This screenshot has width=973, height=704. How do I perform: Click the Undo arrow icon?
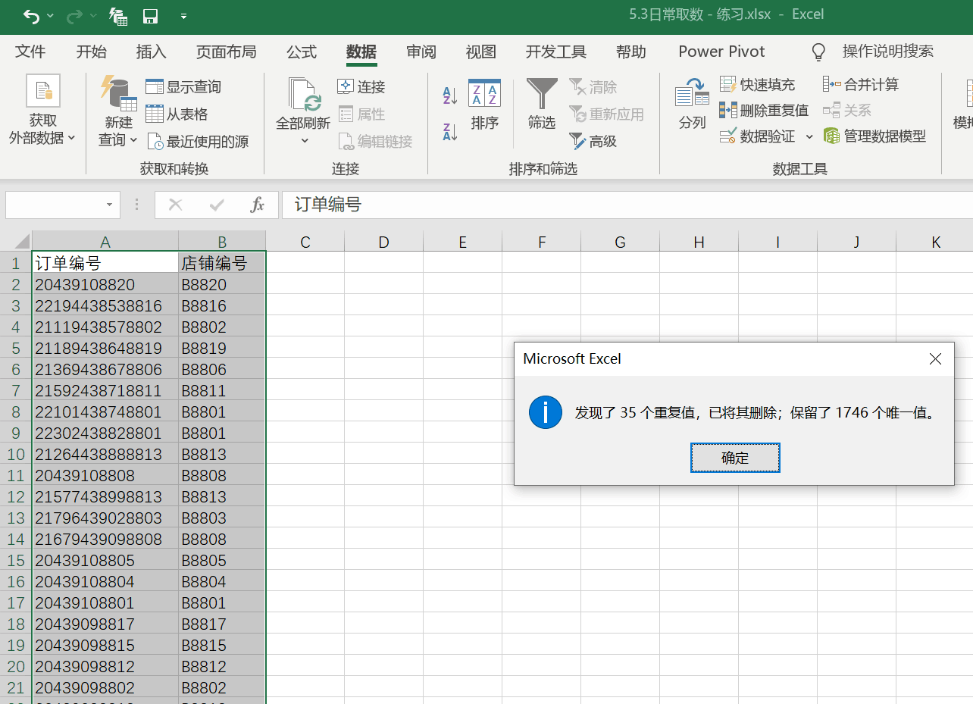31,15
